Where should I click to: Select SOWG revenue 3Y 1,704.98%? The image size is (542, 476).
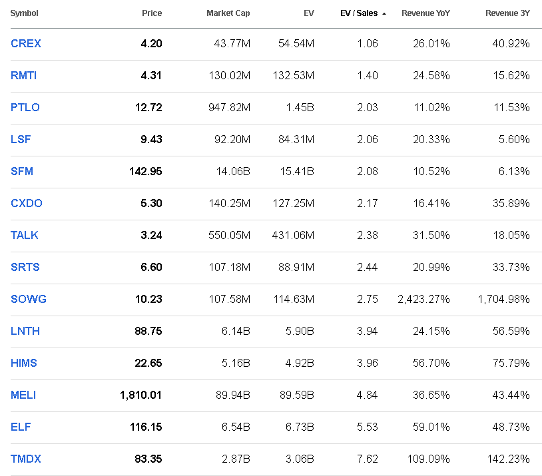pos(504,299)
